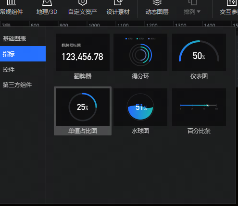
Task: Click the 翻牌器 label text
Action: [x=83, y=76]
